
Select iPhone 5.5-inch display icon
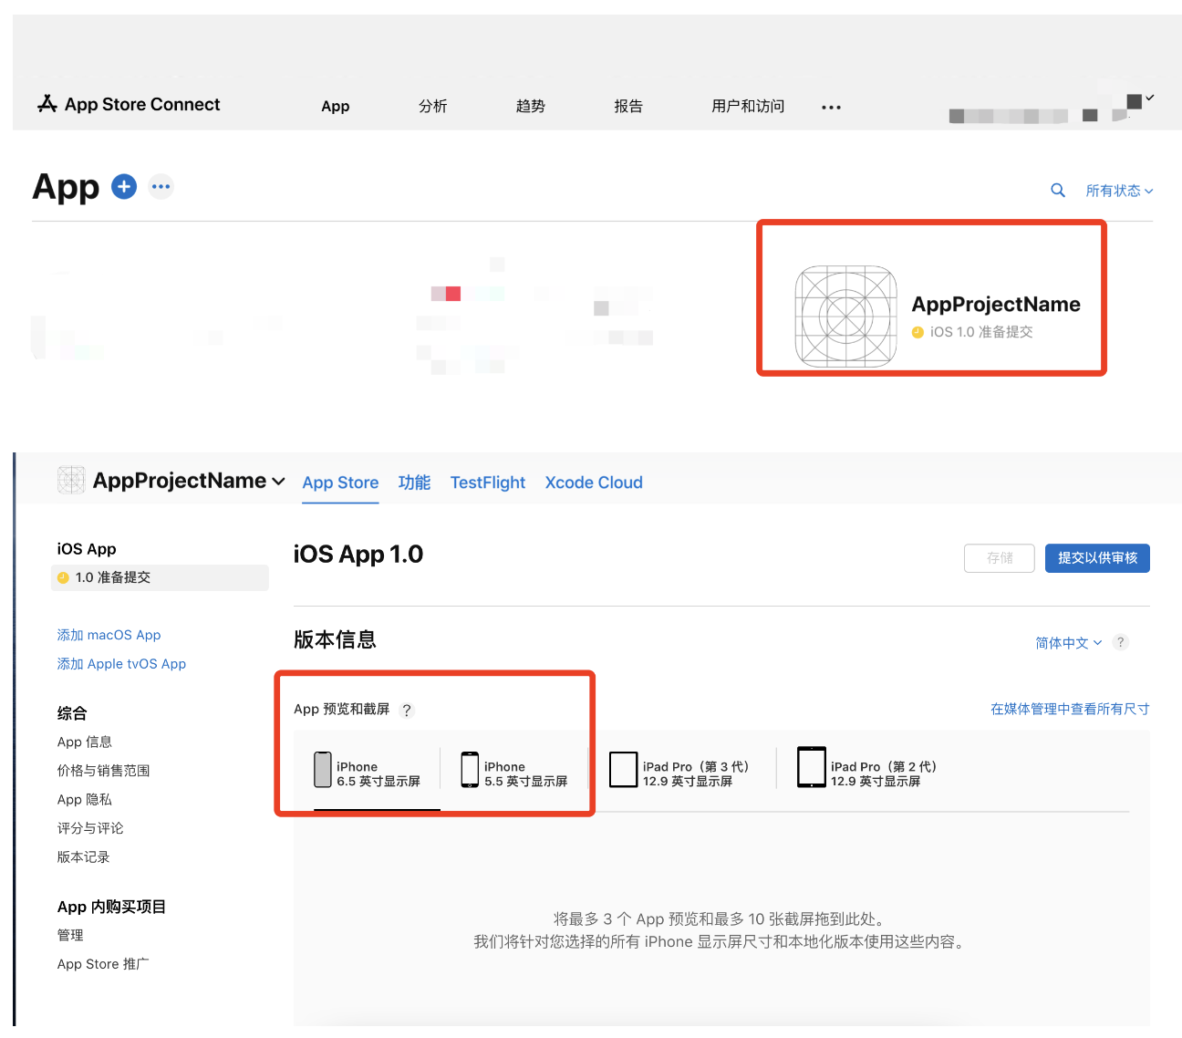tap(470, 770)
